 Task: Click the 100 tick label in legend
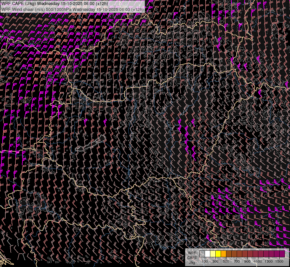pyautogui.click(x=205, y=261)
